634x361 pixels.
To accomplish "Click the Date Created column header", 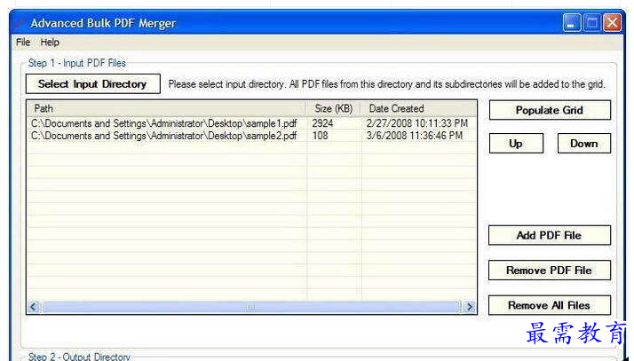I will (419, 108).
